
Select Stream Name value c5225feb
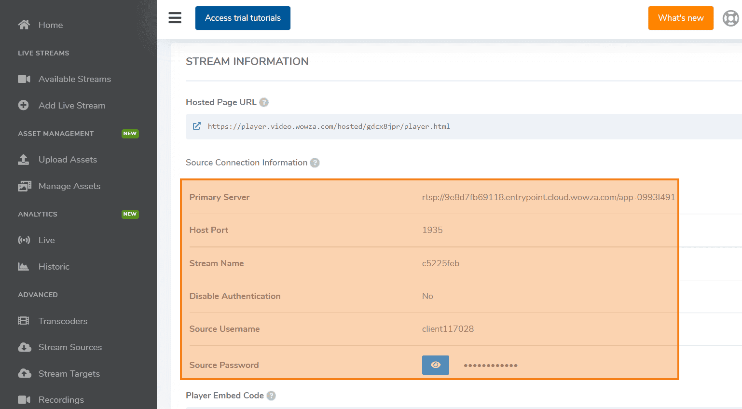440,263
